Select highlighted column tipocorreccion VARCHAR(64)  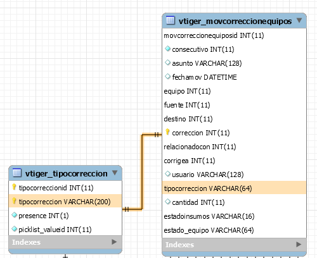[x=234, y=188]
